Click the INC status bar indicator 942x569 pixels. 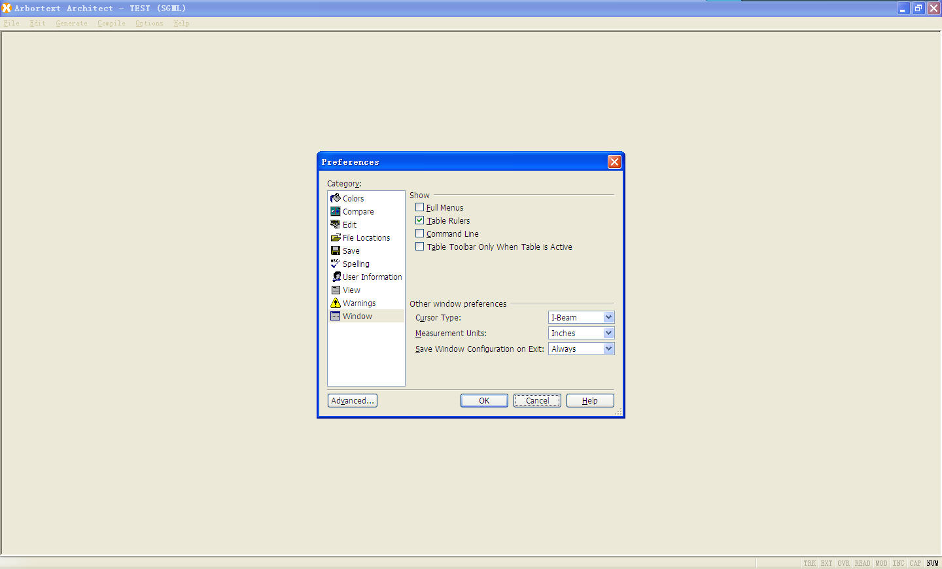(x=899, y=563)
